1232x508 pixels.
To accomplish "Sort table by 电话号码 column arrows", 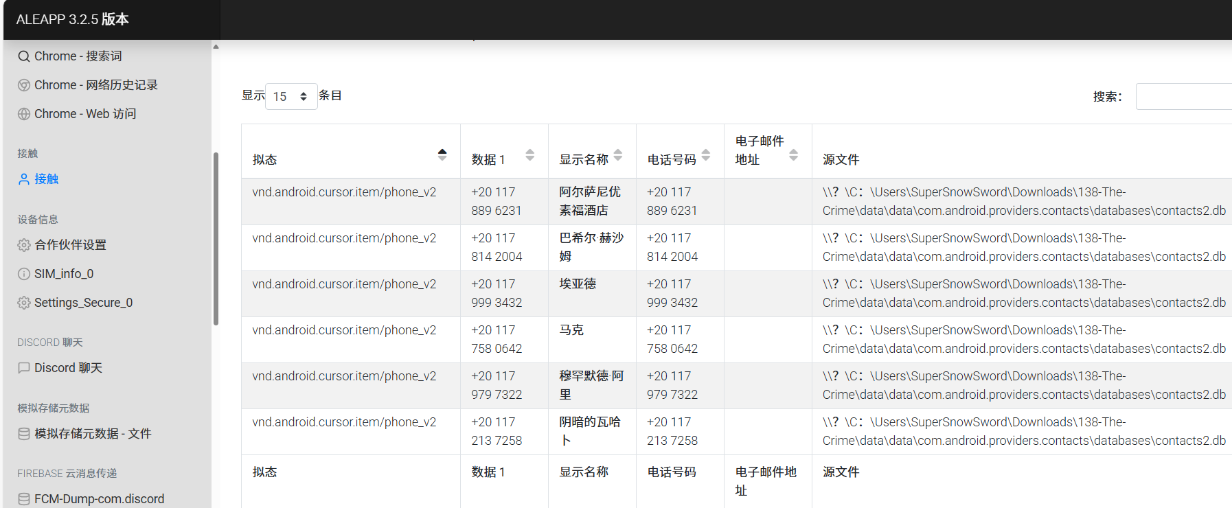I will click(706, 154).
